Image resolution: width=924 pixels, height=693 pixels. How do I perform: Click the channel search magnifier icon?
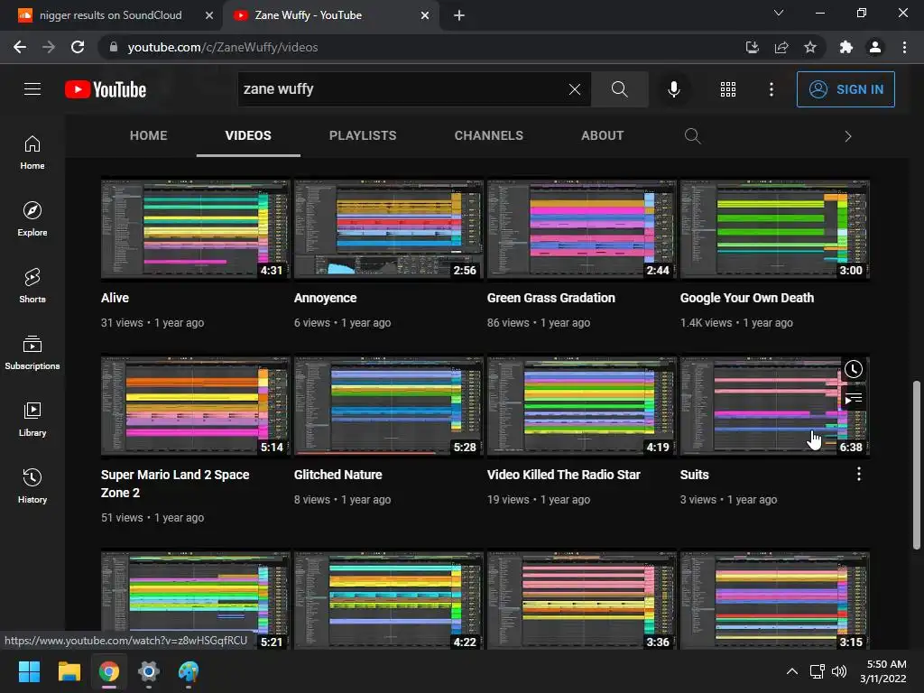click(x=692, y=136)
